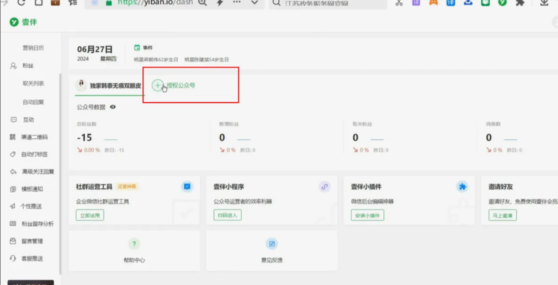Click the 粉丝留存分析 chart icon

(x=13, y=224)
